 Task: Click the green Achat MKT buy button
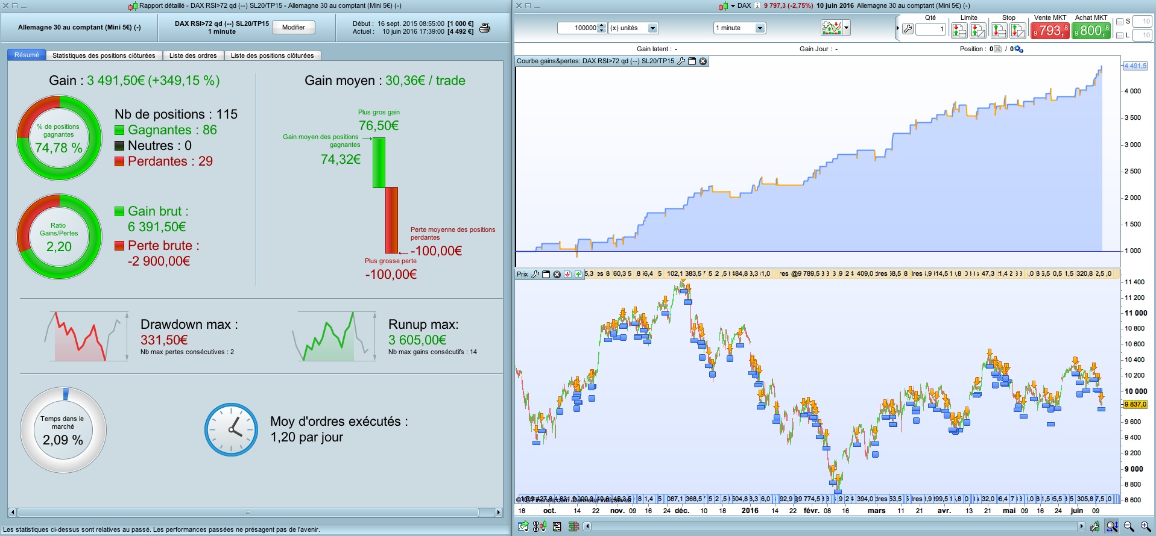[x=1091, y=30]
